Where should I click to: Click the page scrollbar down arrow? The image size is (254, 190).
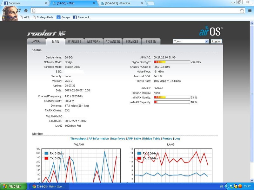(252, 180)
